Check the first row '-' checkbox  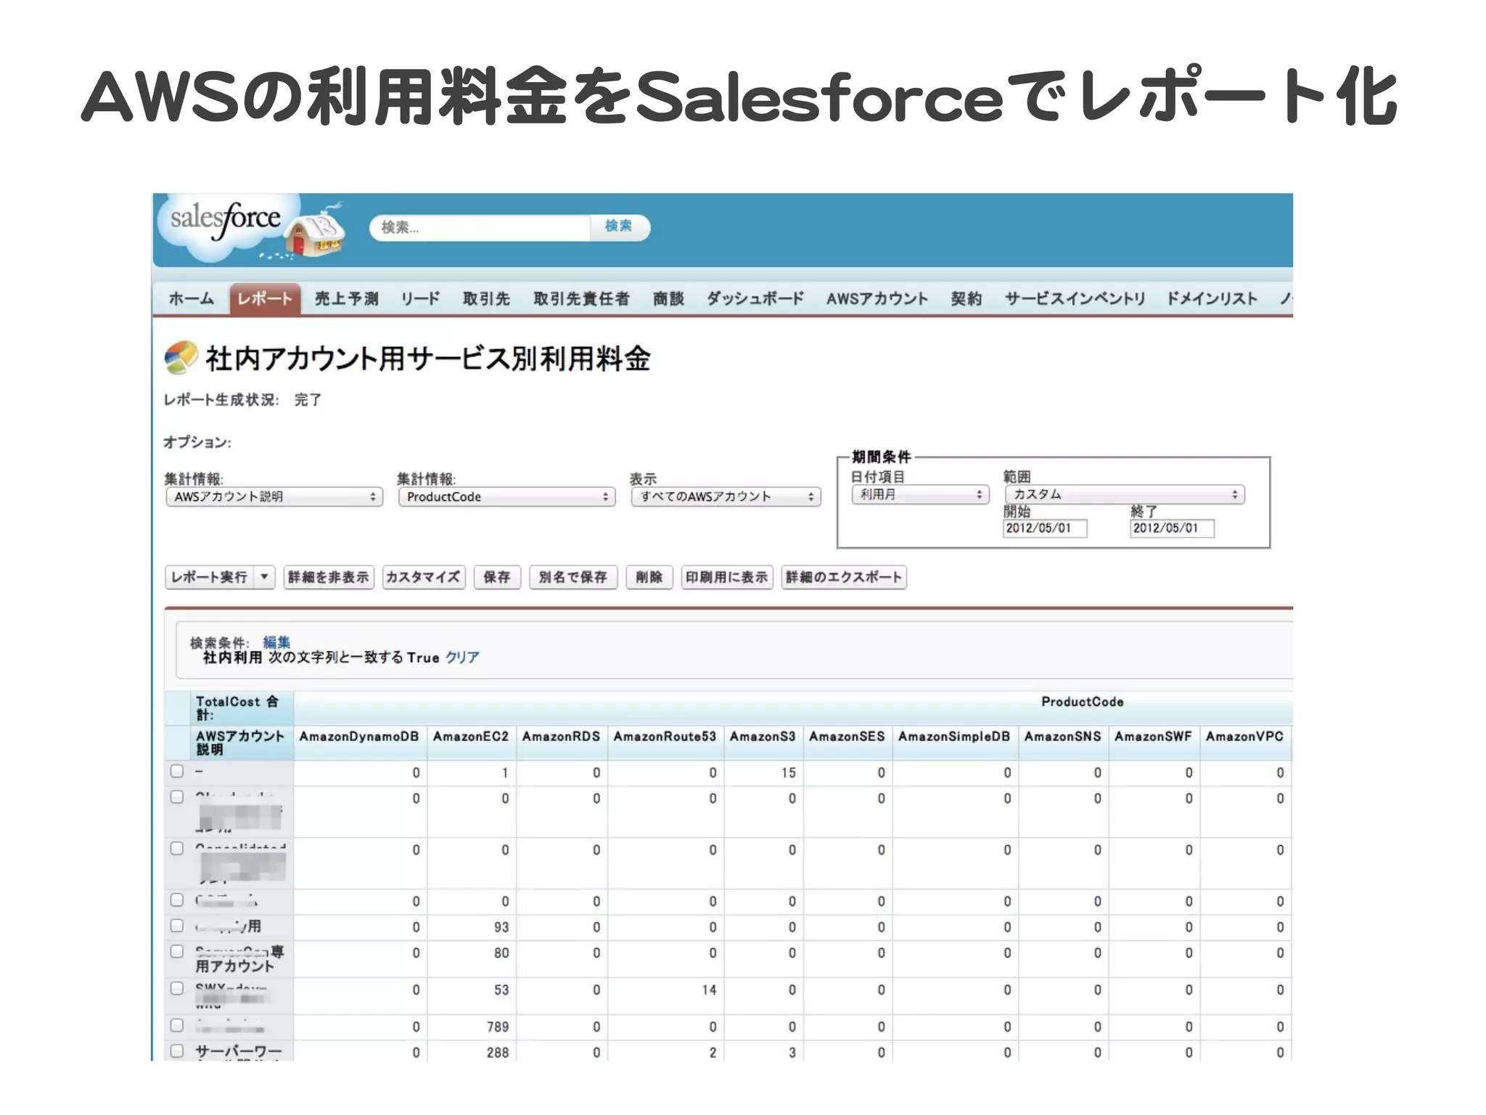177,771
